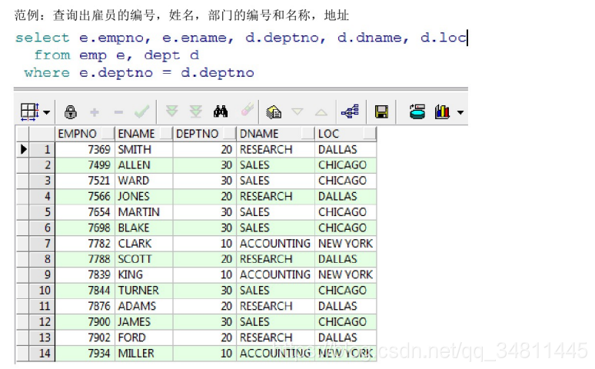Click the small button on DEPTNO header

(229, 133)
